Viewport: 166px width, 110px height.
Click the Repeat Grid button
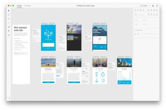[x=140, y=15]
